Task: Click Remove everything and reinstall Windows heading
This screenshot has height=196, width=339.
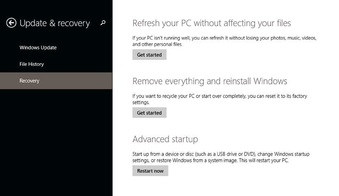Action: pos(210,81)
